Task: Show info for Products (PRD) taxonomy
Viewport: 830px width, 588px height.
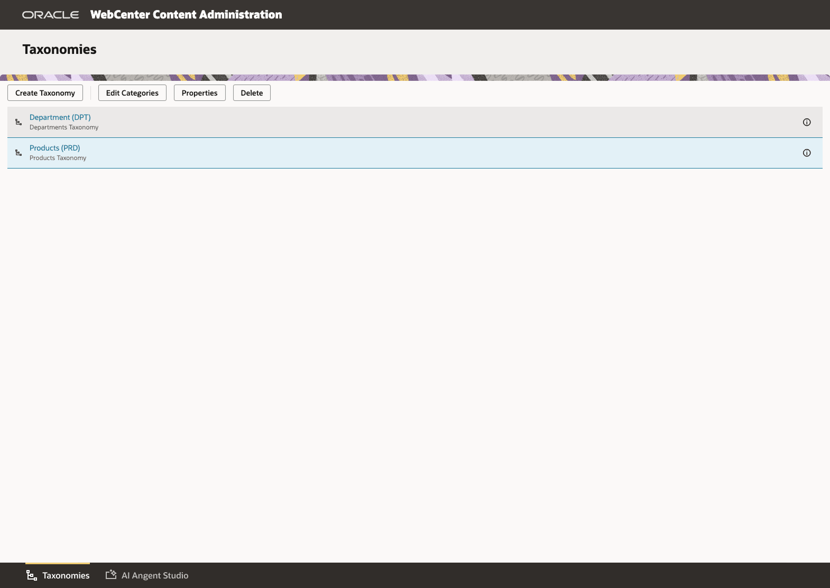Action: (807, 153)
